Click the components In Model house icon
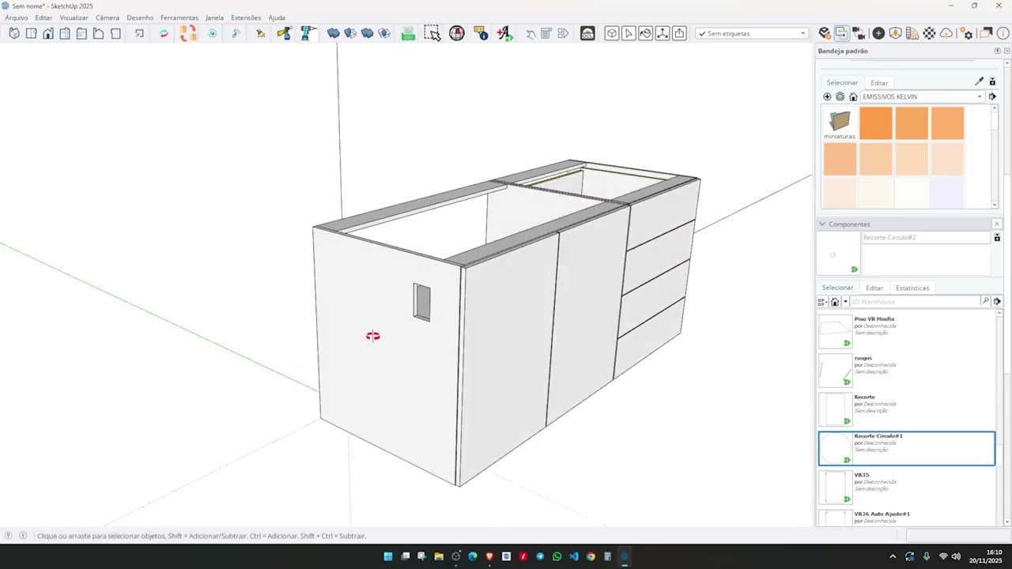The height and width of the screenshot is (569, 1012). click(x=835, y=301)
